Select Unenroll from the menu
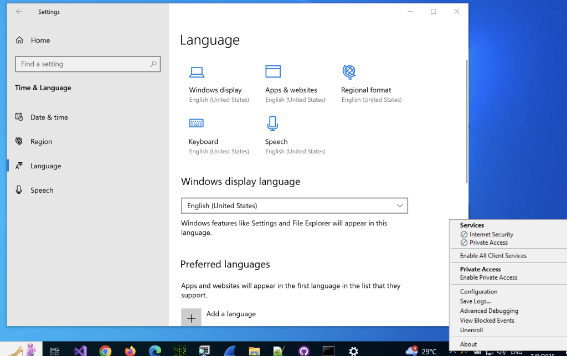This screenshot has height=356, width=567. click(471, 330)
